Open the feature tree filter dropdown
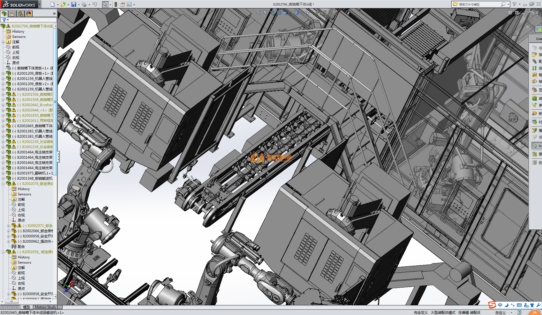 coord(5,20)
